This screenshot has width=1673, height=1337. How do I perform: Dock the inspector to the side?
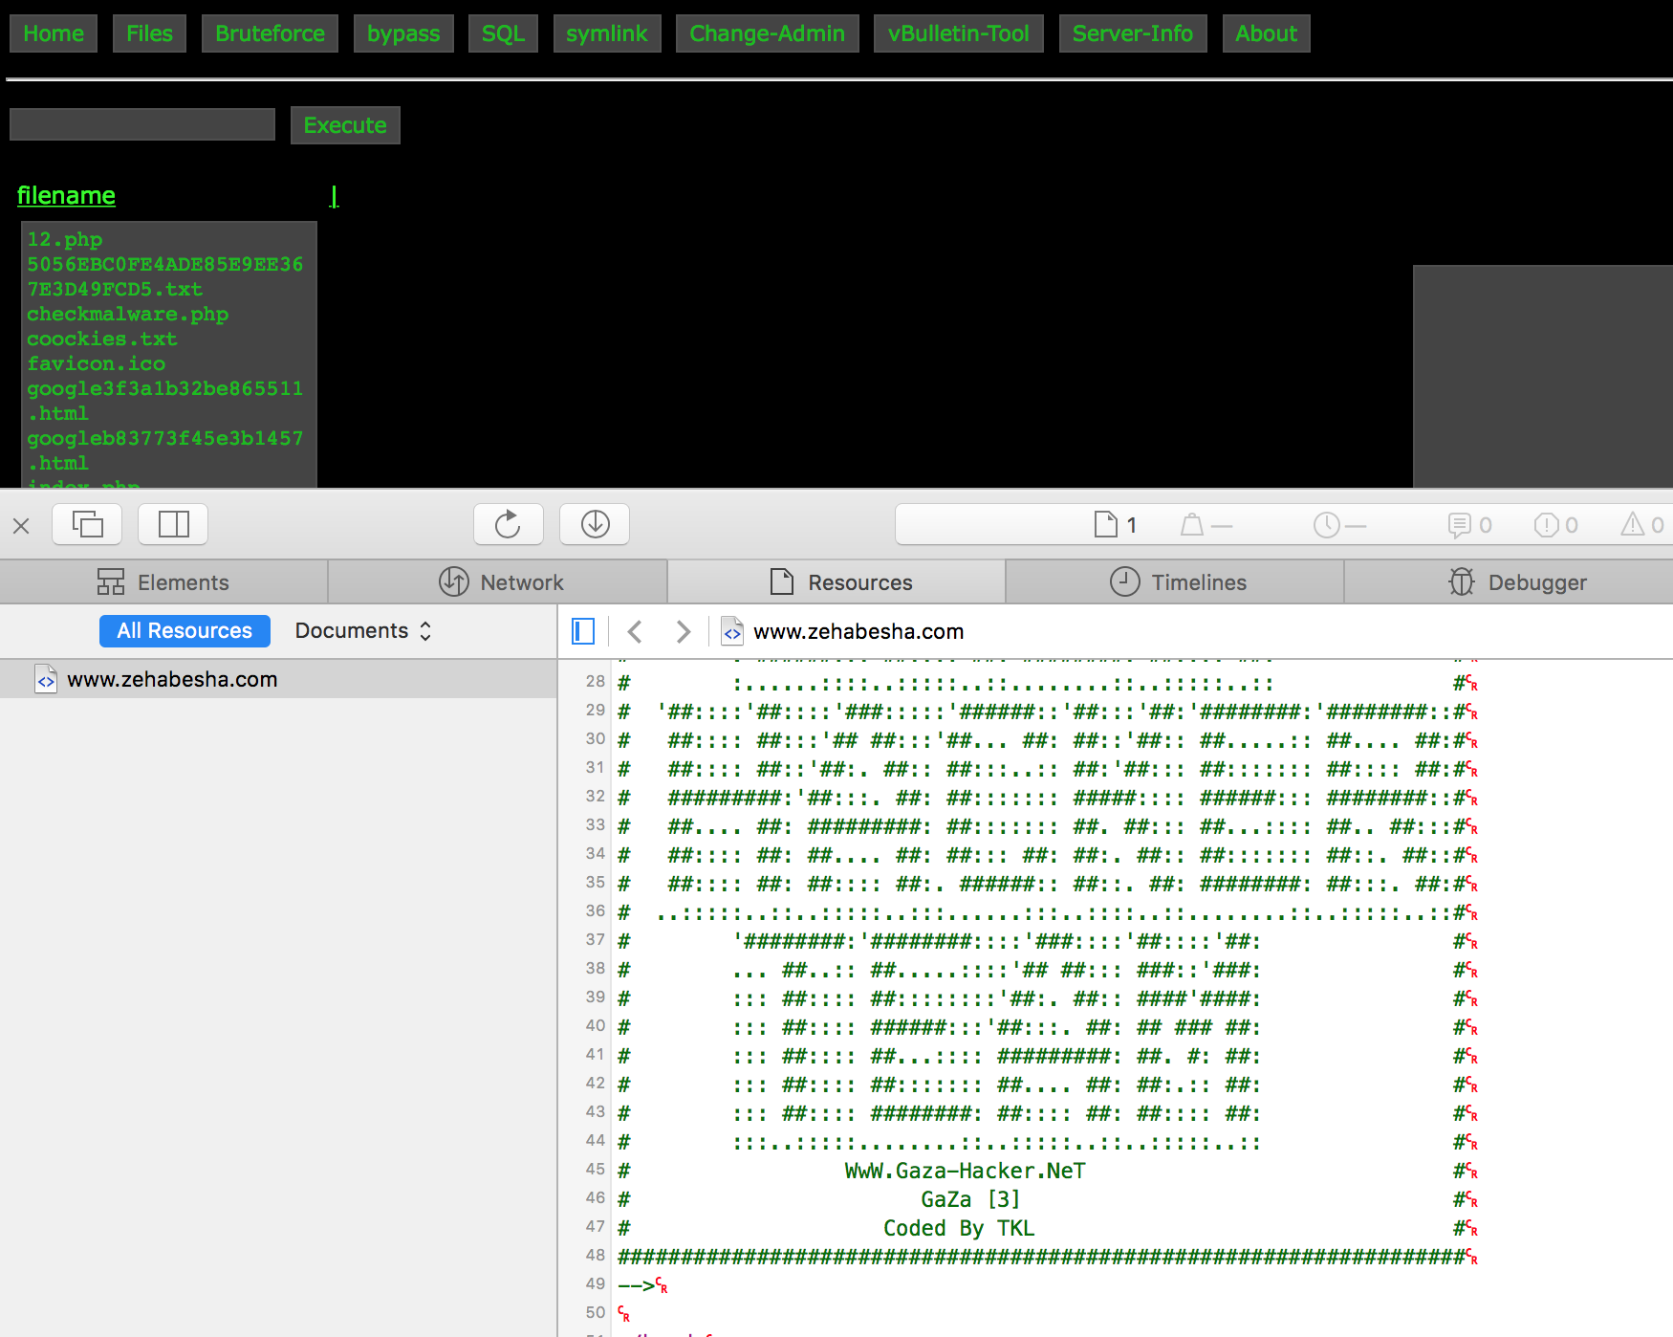[173, 524]
